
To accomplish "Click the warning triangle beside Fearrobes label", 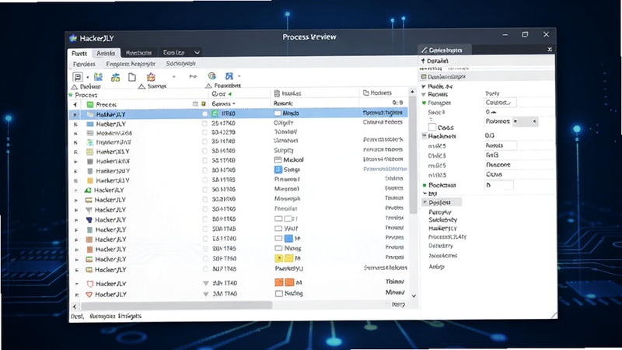I will tap(208, 86).
